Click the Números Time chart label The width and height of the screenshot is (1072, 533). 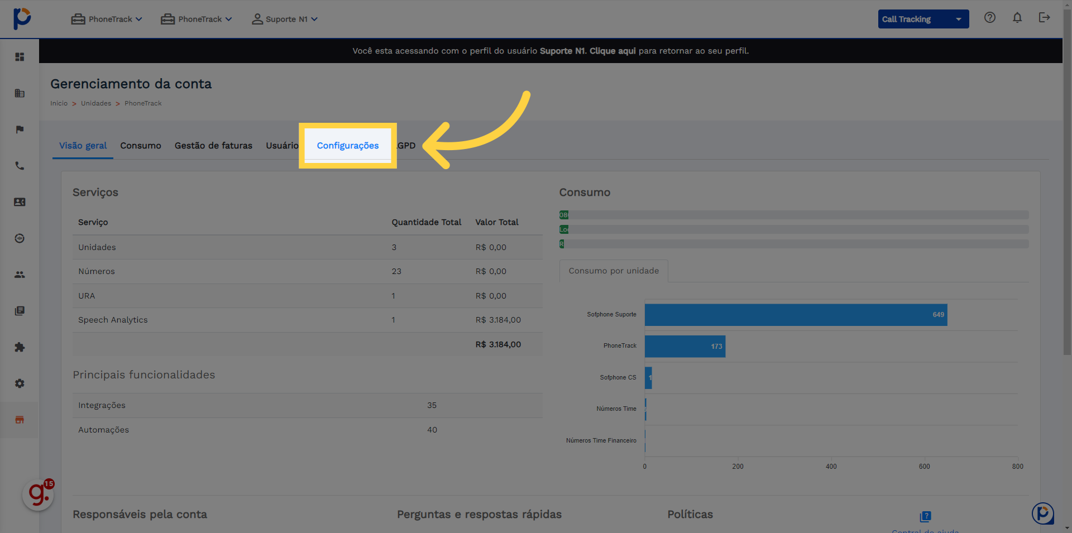[x=616, y=409]
